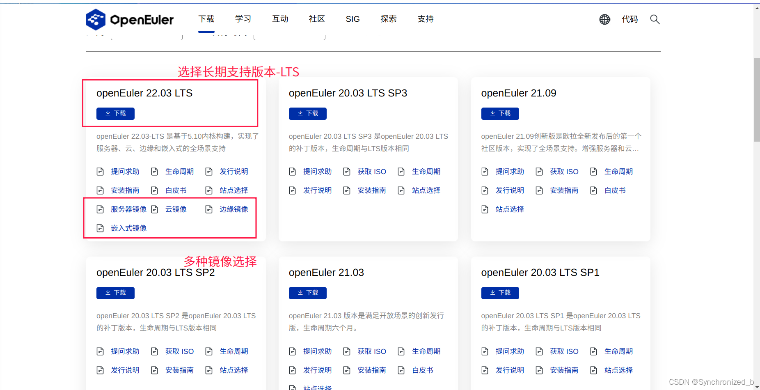Click document icon beside 20.03 LTS SP3 发行说明
The image size is (760, 390).
coord(293,190)
